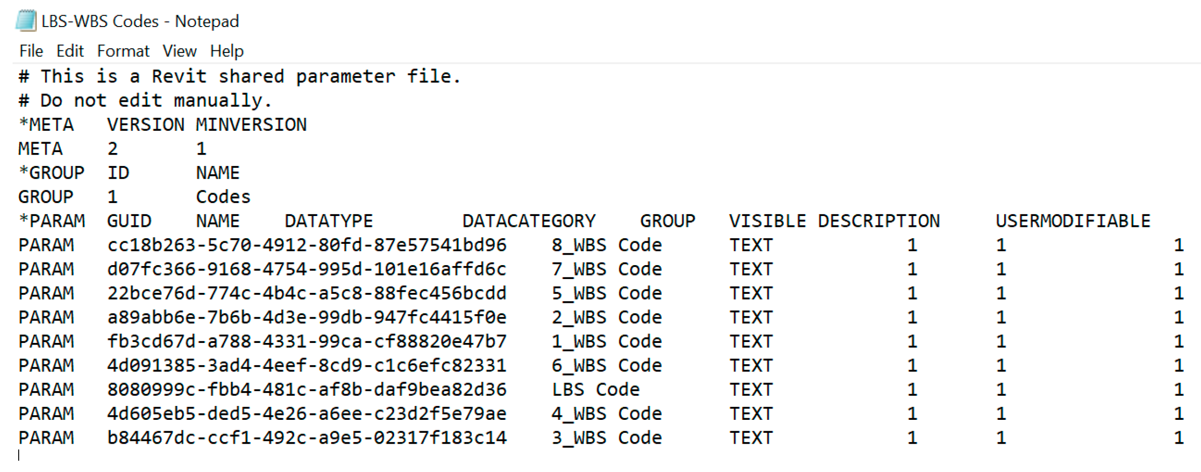
Task: Open the View menu
Action: (179, 51)
